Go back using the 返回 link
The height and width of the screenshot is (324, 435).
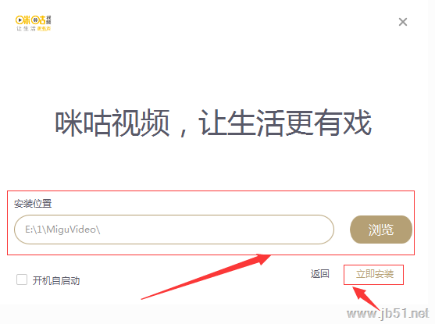320,274
